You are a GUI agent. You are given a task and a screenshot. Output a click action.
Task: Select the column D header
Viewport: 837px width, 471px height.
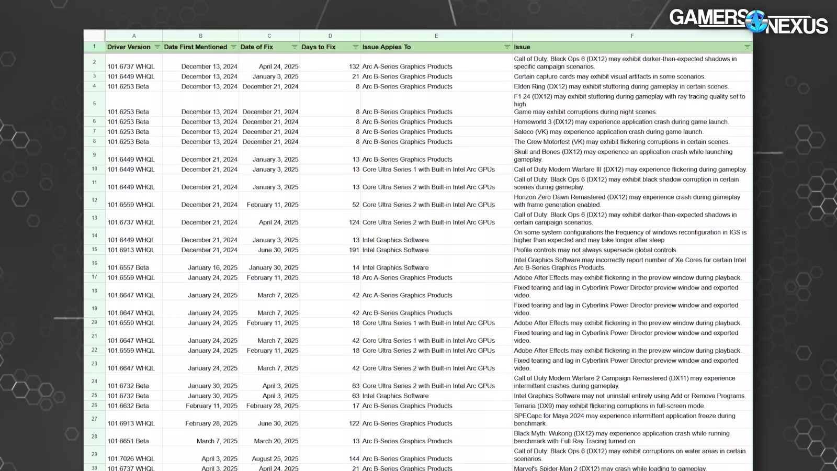coord(330,36)
